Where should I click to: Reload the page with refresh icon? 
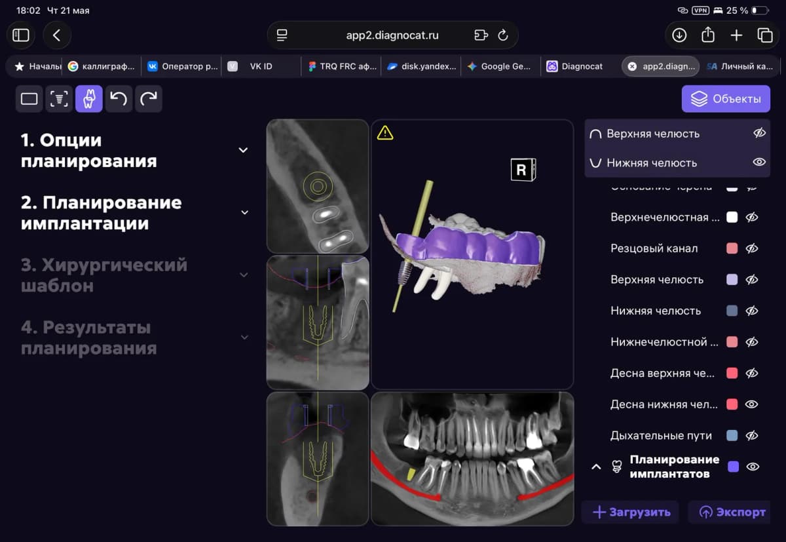click(503, 35)
